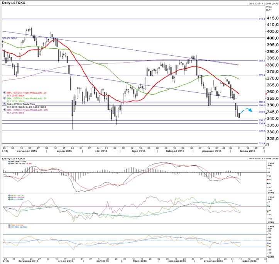
Task: Click the purple ROC legend icon
Action: 9,198
